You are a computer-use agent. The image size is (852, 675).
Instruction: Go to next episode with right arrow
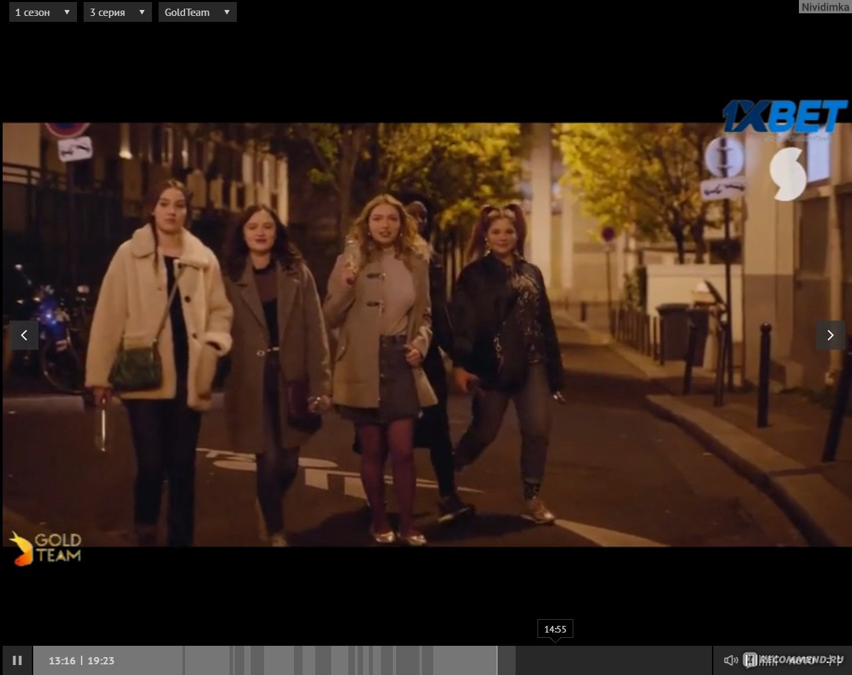pos(830,335)
